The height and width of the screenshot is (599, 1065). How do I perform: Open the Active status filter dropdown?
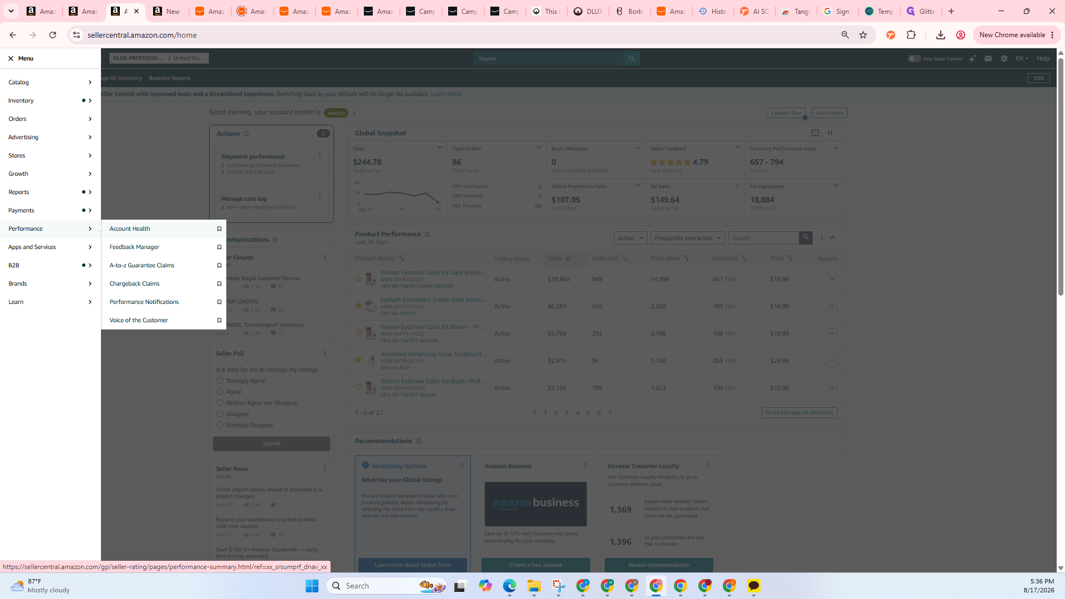coord(631,238)
